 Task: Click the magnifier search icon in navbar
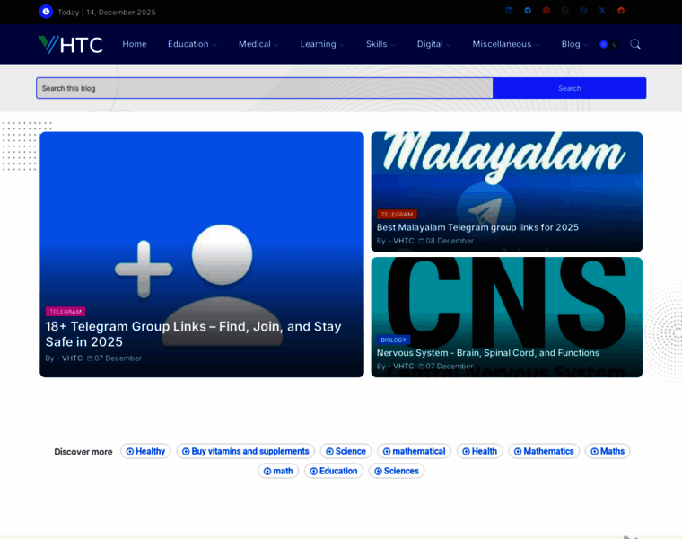[x=635, y=44]
